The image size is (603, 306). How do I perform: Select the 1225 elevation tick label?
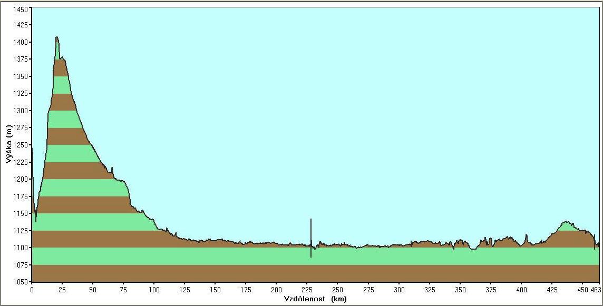pyautogui.click(x=20, y=162)
